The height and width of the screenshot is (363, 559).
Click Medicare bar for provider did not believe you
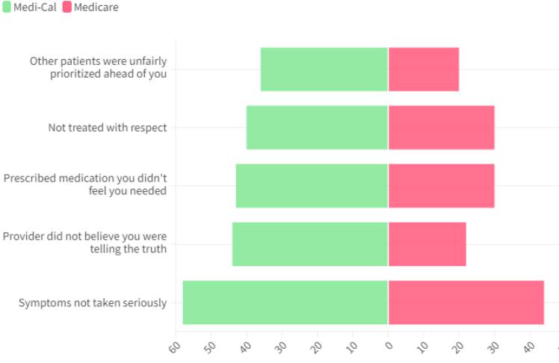click(x=427, y=244)
